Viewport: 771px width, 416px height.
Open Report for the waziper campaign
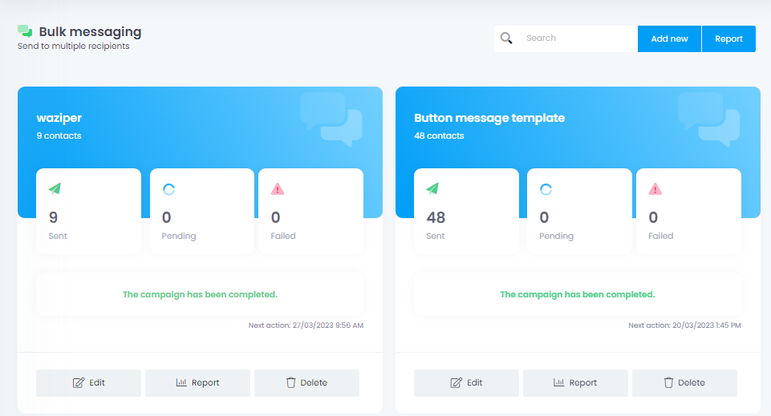(197, 383)
